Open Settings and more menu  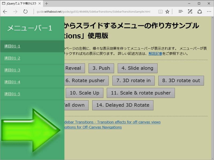pyautogui.click(x=209, y=11)
